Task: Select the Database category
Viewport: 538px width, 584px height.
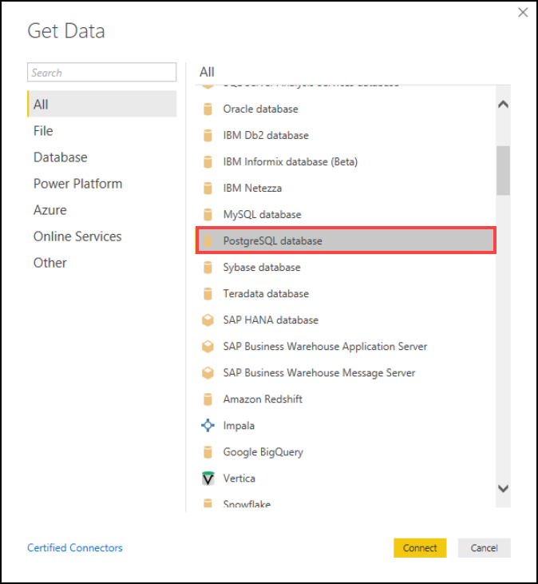Action: (61, 157)
